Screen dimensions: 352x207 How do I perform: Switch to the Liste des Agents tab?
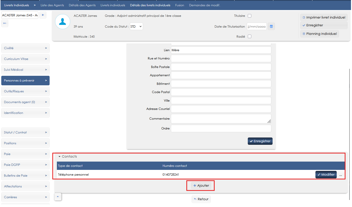52,5
